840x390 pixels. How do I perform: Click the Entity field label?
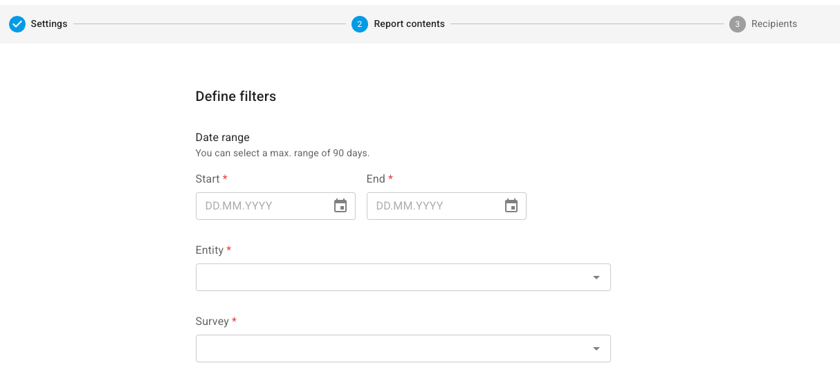click(x=210, y=250)
